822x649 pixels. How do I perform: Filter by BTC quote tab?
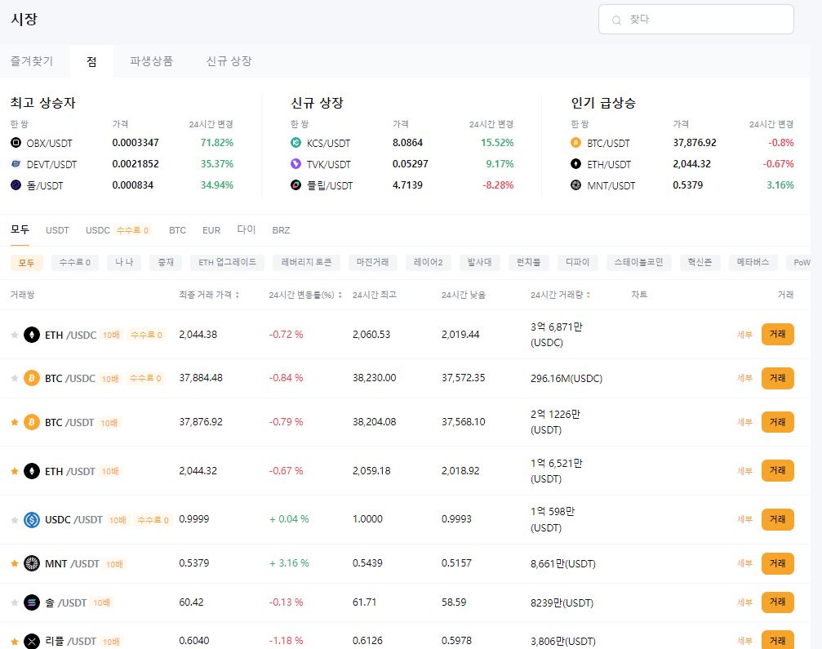click(x=177, y=230)
